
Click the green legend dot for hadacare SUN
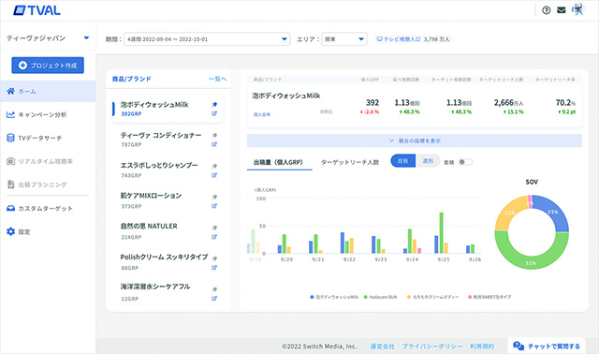click(366, 297)
